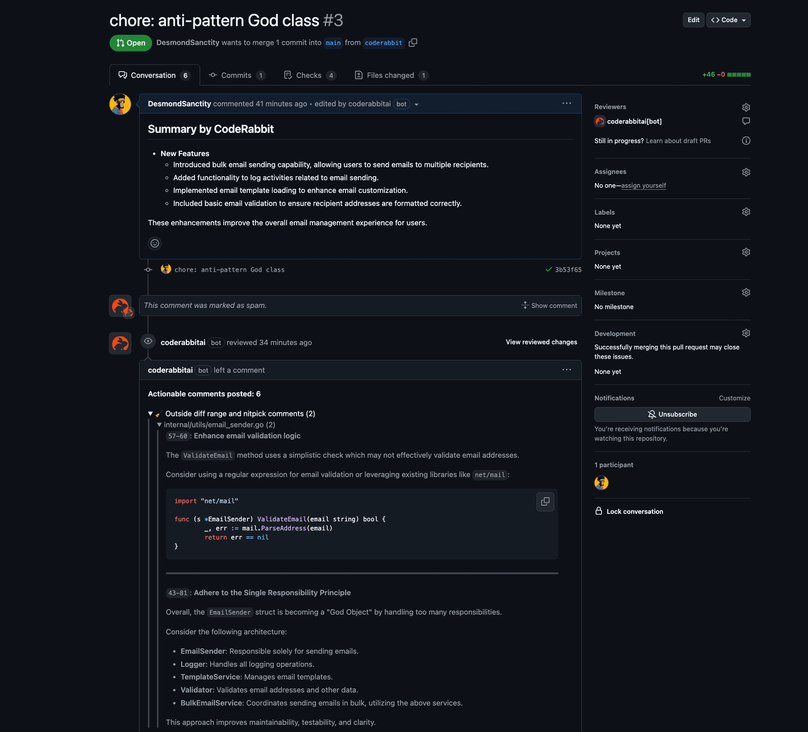Viewport: 808px width, 732px height.
Task: Click View reviewed changes
Action: click(x=541, y=342)
